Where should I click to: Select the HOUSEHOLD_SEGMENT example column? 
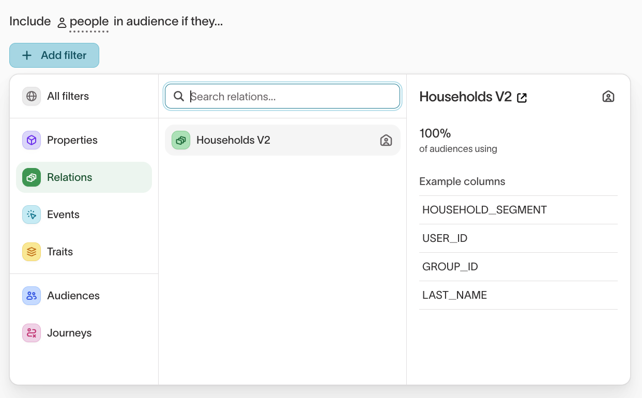pyautogui.click(x=484, y=210)
